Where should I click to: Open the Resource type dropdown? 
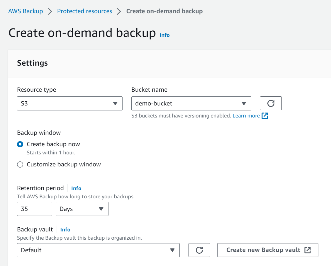coord(70,103)
